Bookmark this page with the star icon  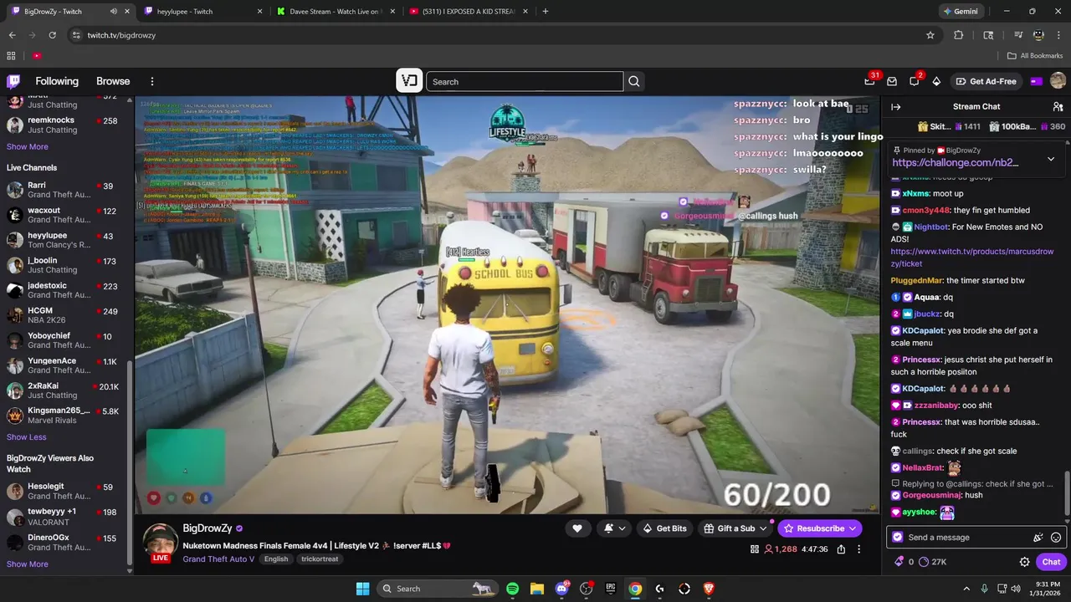[x=930, y=35]
